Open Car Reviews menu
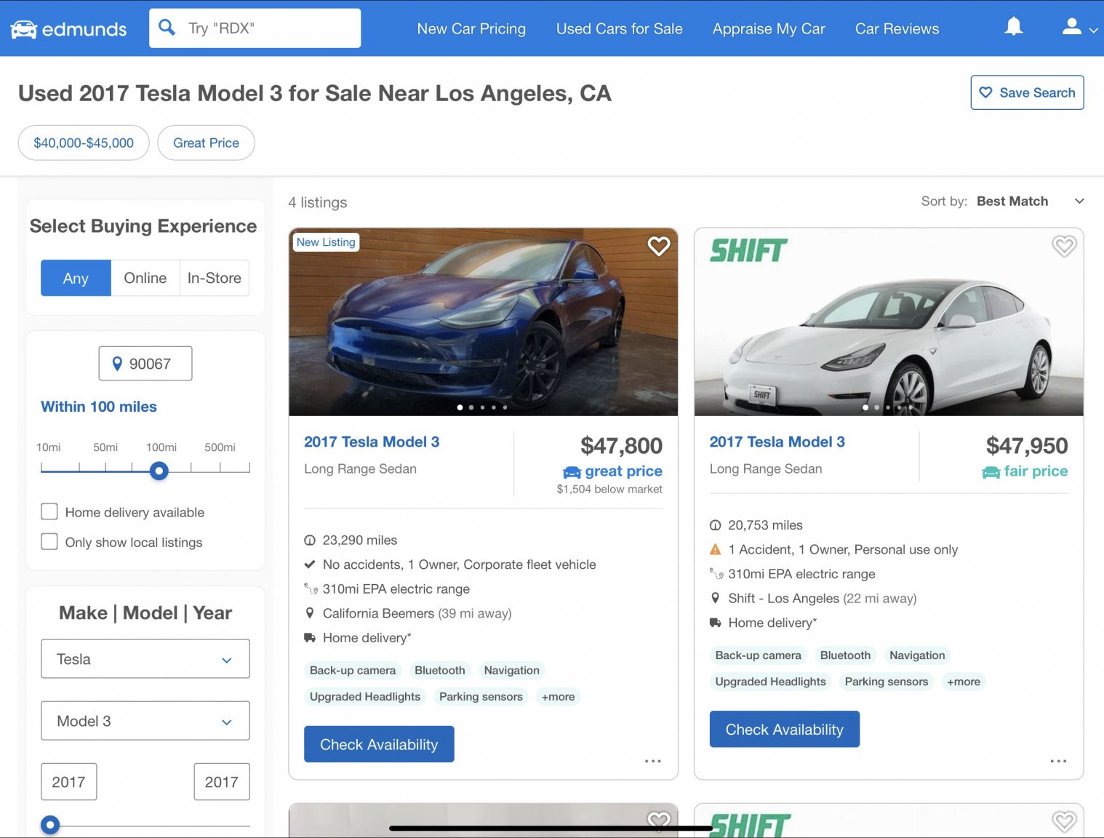1104x838 pixels. point(897,28)
